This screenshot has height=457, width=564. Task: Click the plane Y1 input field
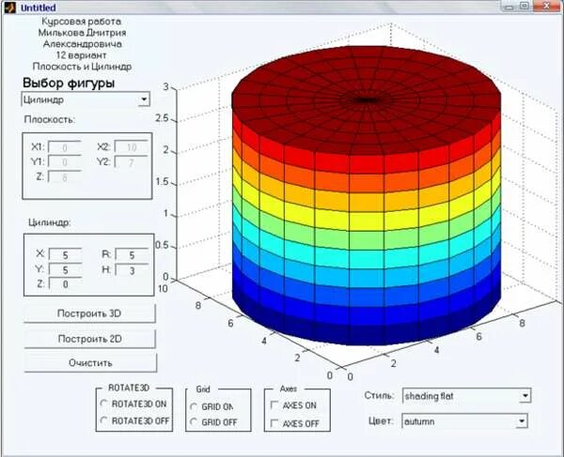64,162
